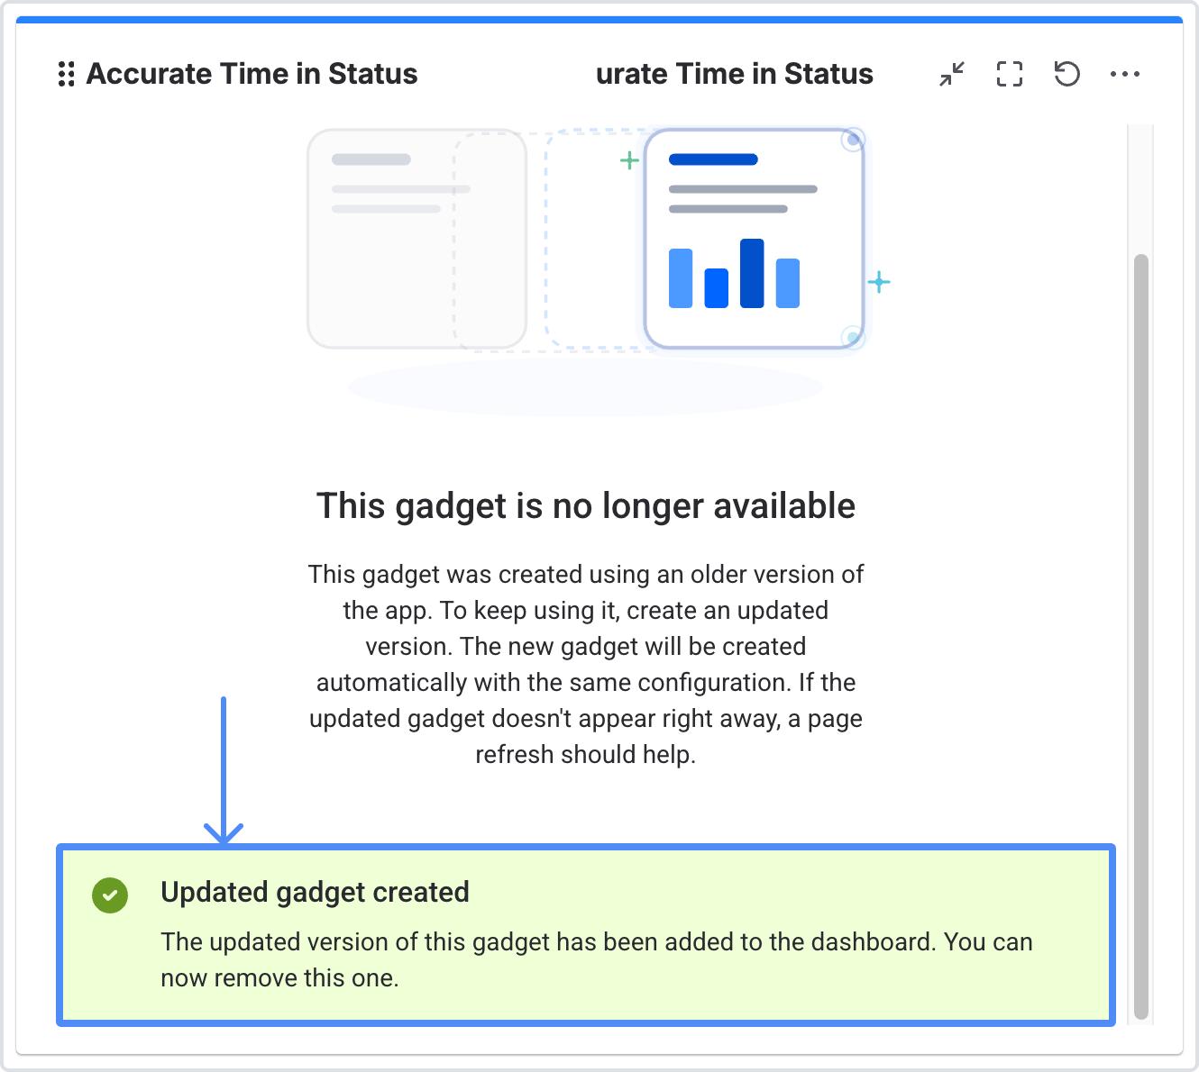1199x1072 pixels.
Task: Click the "Updated gadget created" banner title
Action: (315, 892)
